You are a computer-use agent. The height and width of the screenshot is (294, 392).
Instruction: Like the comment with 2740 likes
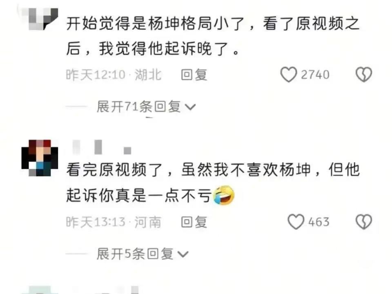coord(289,74)
